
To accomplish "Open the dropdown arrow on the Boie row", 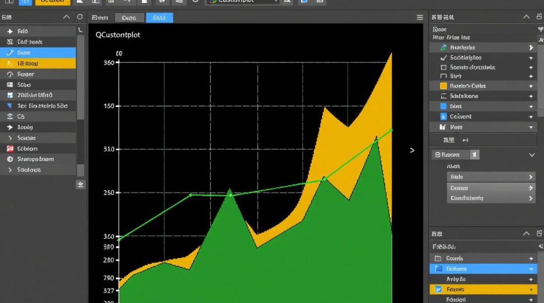I will 531,127.
